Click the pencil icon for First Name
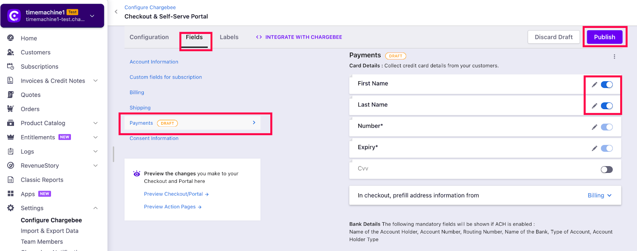637x251 pixels. [x=594, y=84]
